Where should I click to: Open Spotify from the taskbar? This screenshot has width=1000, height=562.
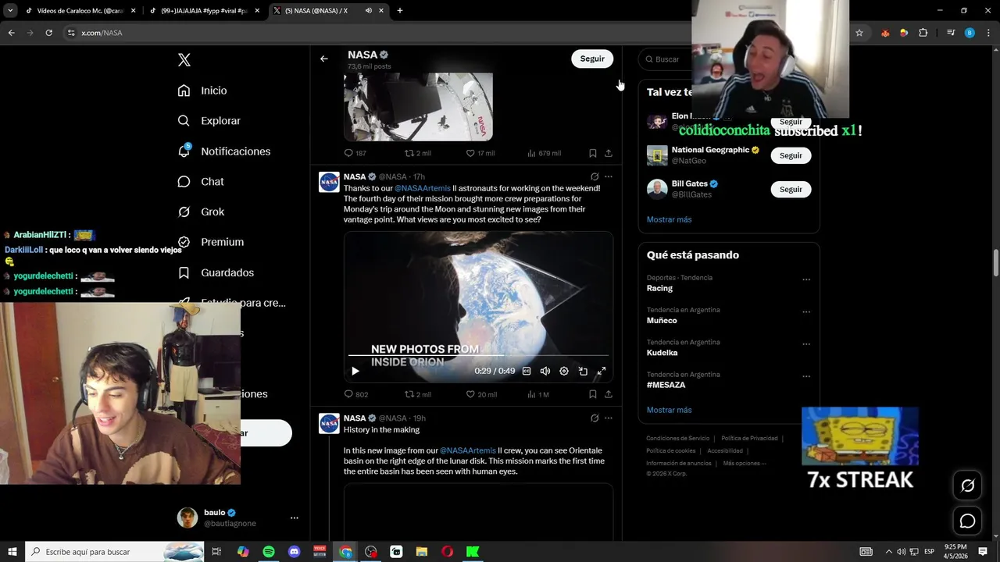point(269,552)
